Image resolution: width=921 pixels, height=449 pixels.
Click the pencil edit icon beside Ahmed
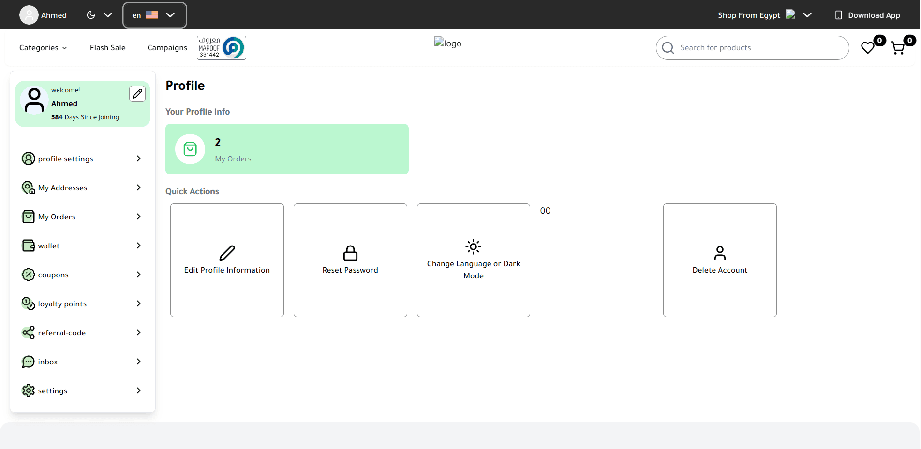pyautogui.click(x=137, y=94)
